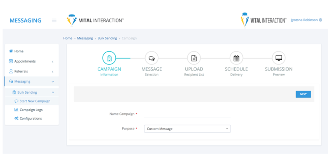Click the Appointments calendar icon in sidebar

pos(11,61)
